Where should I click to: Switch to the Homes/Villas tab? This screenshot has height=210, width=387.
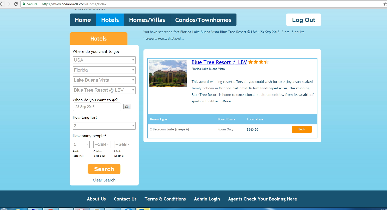coord(147,20)
